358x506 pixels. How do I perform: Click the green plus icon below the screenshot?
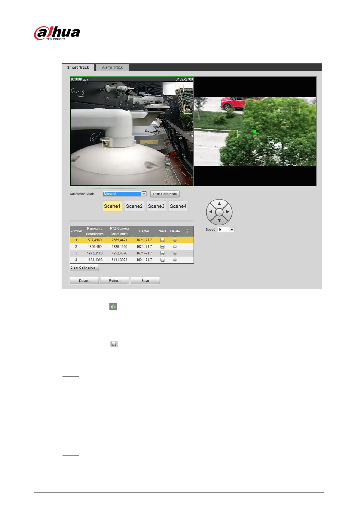(113, 306)
